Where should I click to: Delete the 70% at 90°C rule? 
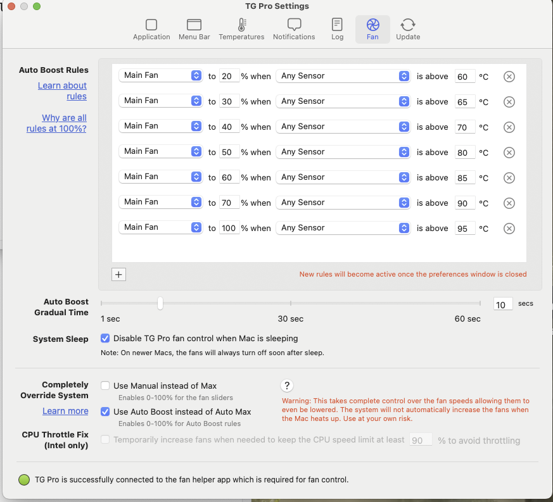pos(509,203)
